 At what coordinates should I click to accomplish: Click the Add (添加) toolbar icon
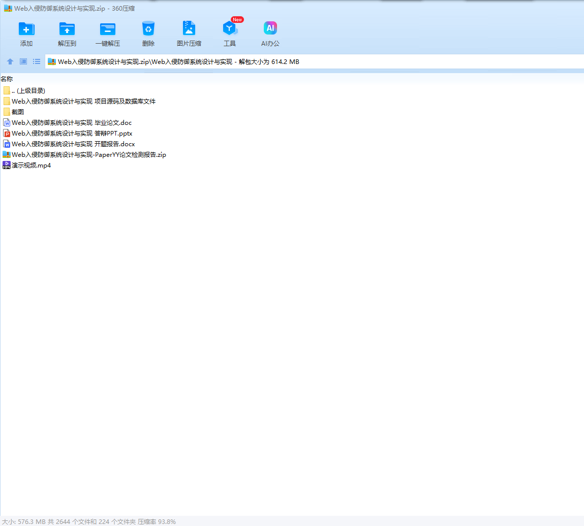(x=26, y=29)
